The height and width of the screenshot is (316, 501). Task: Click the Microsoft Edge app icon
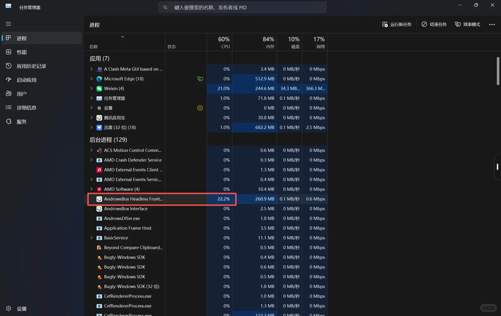coord(99,79)
